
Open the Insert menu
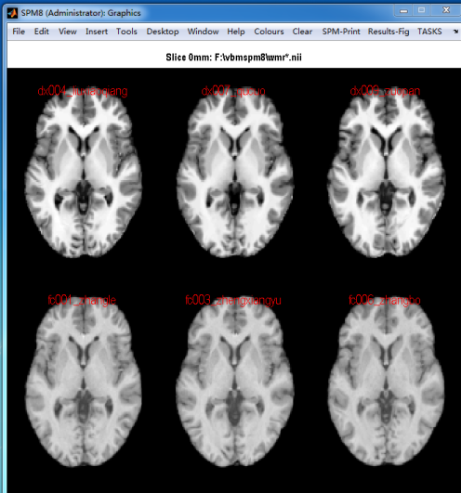pyautogui.click(x=97, y=32)
